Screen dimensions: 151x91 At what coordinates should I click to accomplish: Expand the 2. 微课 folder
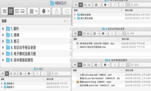[x=3, y=35]
